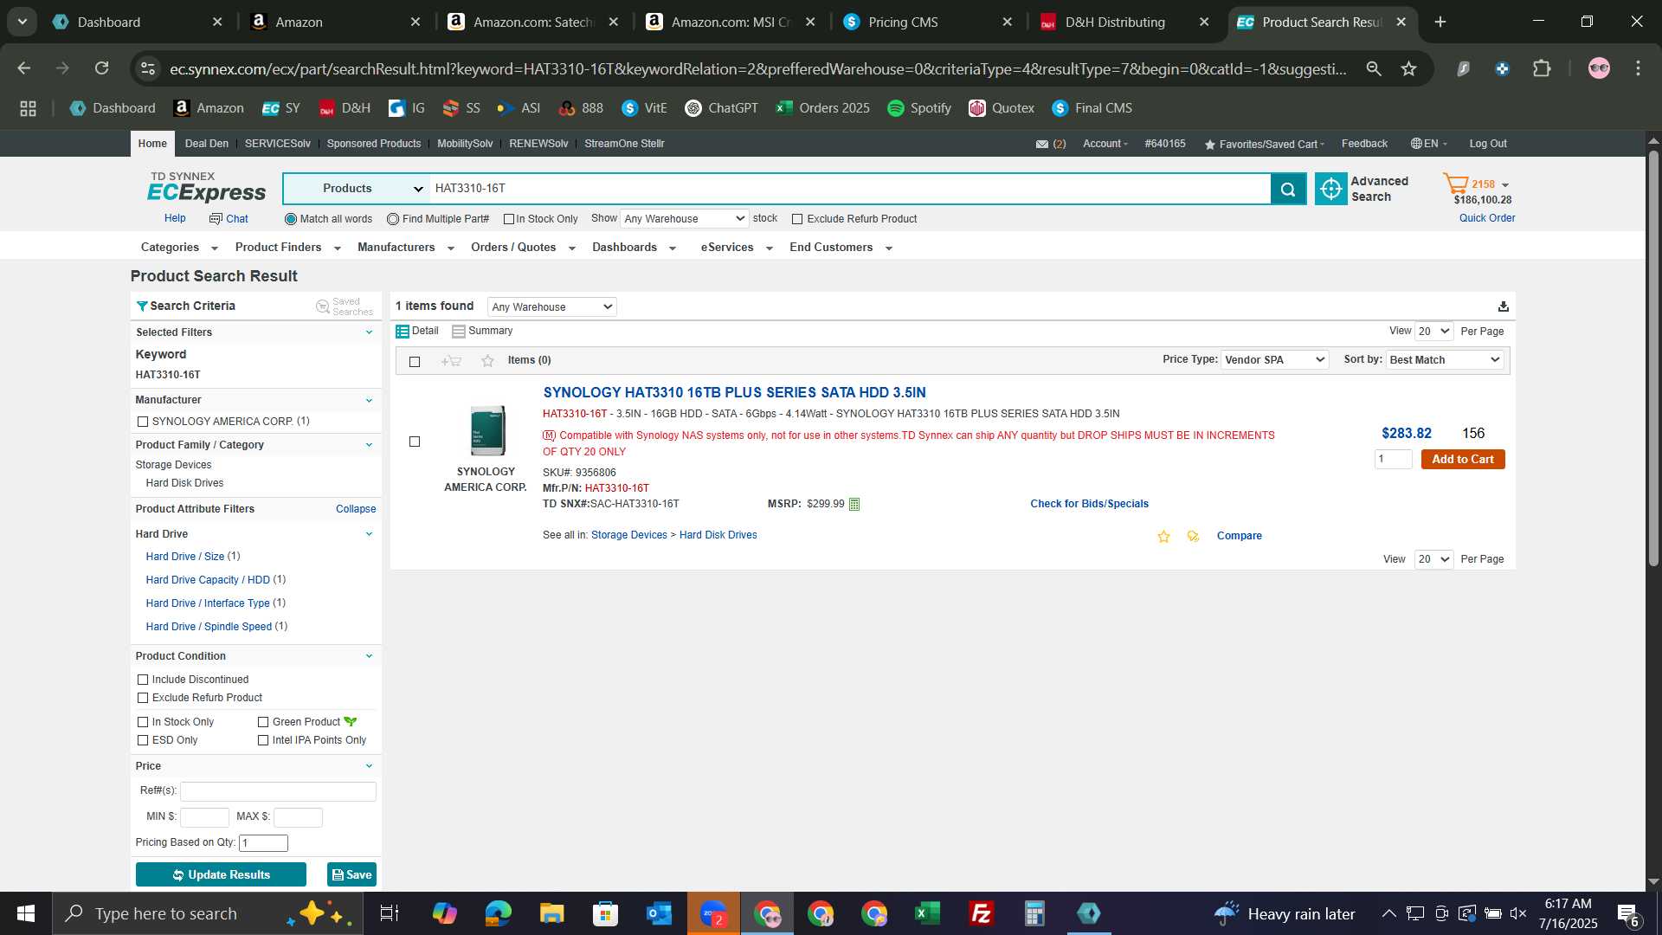Check Include Discontinued checkbox
1662x935 pixels.
pos(143,680)
